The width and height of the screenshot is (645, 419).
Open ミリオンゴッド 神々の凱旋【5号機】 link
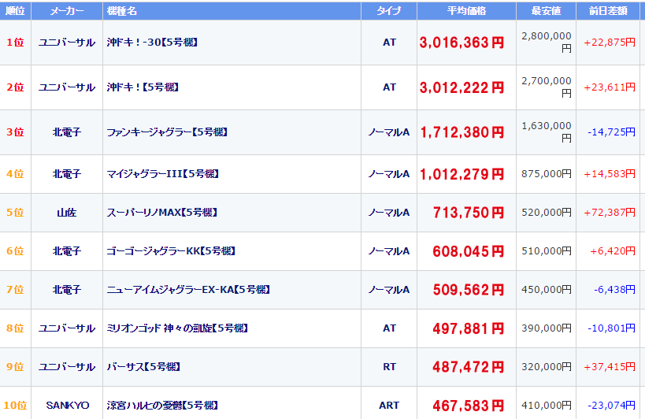[177, 328]
